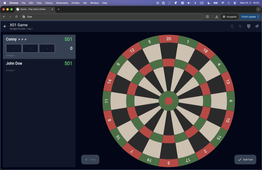The height and width of the screenshot is (170, 262).
Task: Hit the red double 3 segment
Action: tap(169, 163)
